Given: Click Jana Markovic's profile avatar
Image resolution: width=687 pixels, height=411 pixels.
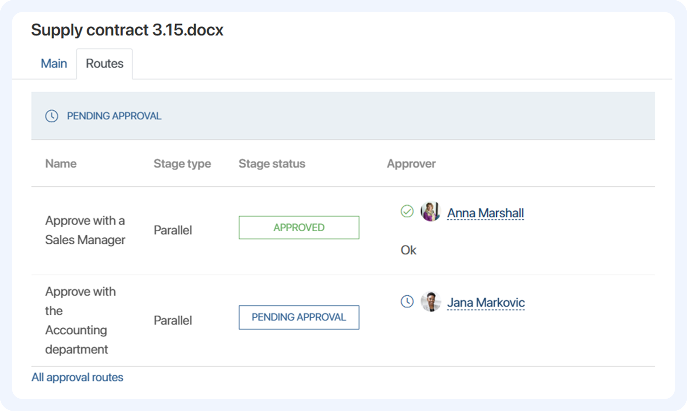Looking at the screenshot, I should [431, 301].
